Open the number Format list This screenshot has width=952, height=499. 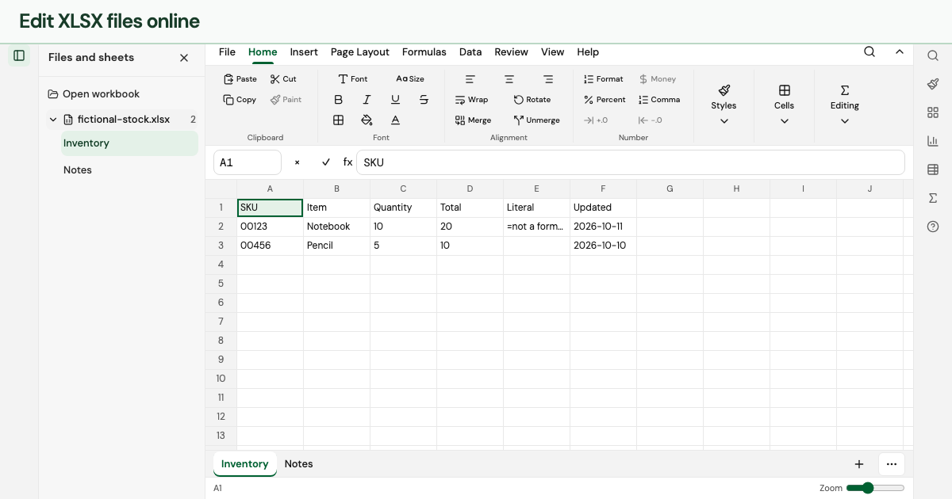pos(604,79)
